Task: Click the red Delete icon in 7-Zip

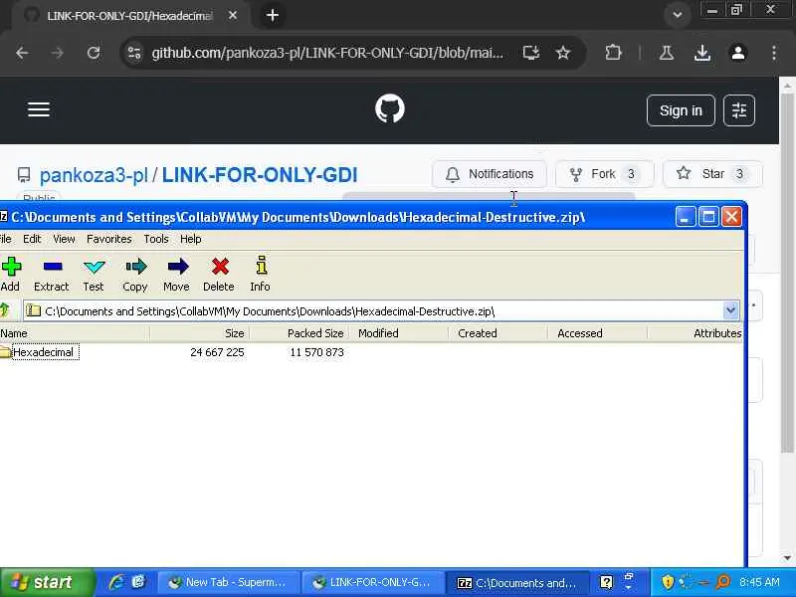Action: coord(219,275)
